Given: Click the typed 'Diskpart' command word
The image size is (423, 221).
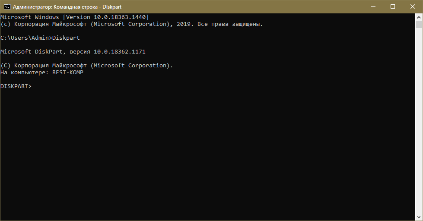Looking at the screenshot, I should tap(66, 38).
